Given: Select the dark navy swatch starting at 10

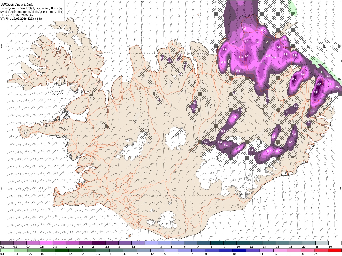Looking at the screenshot, I should (239, 250).
